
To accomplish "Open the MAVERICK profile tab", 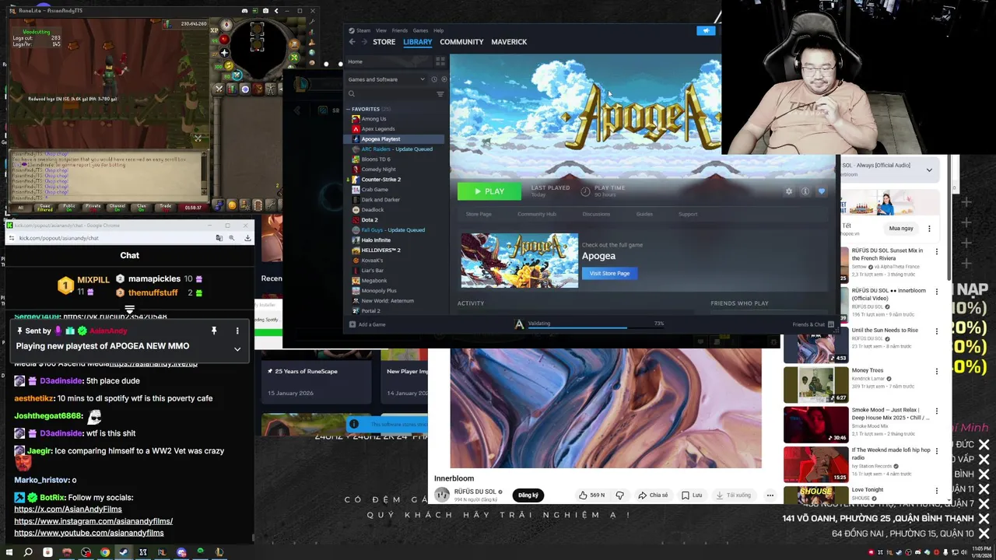I will 509,42.
